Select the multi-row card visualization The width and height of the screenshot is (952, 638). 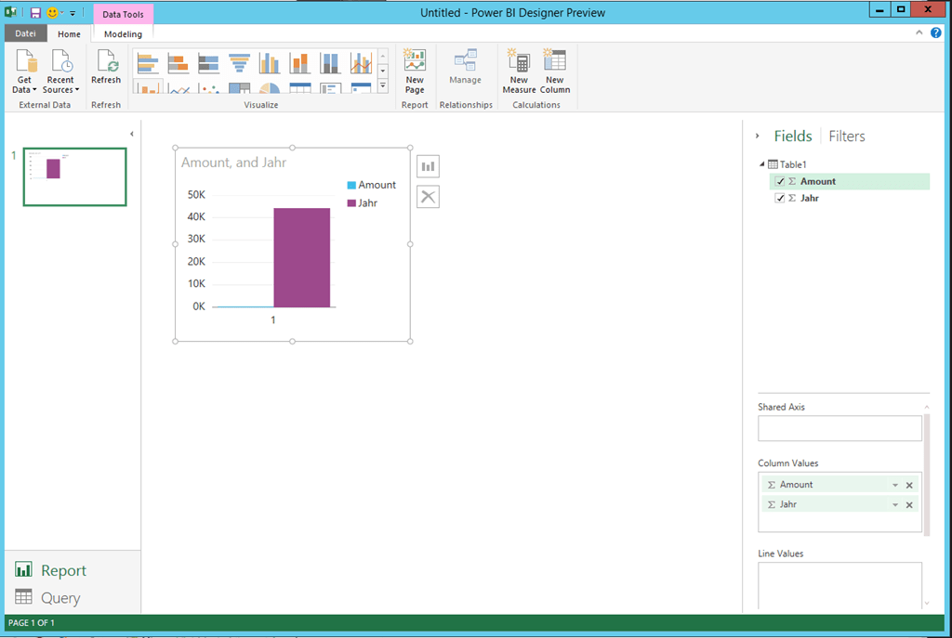[330, 87]
